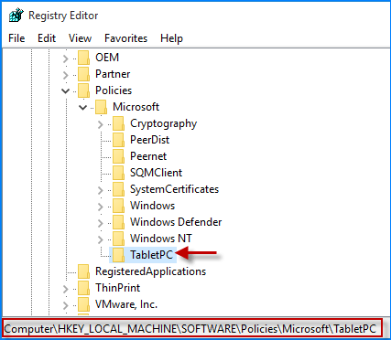The image size is (391, 340).
Task: Expand the ThinPrint key
Action: 66,288
